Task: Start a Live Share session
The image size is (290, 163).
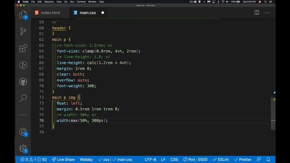Action: click(x=63, y=159)
